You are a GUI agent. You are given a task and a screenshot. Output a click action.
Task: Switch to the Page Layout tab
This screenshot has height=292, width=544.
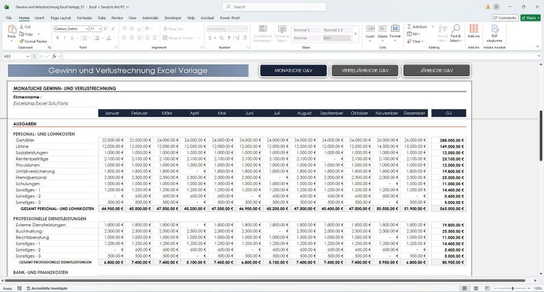(60, 18)
